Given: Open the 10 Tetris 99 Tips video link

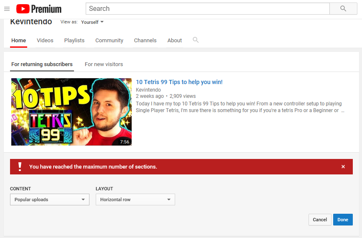Looking at the screenshot, I should coord(179,82).
